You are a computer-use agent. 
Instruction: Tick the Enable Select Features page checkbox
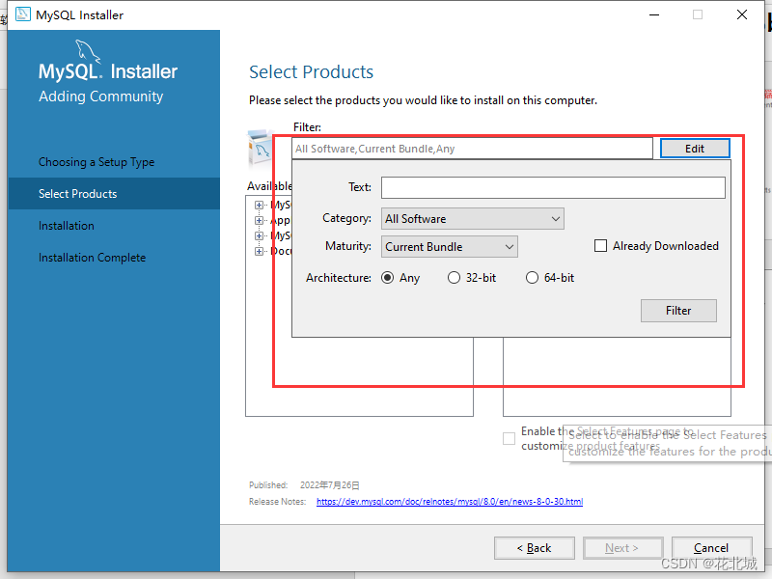click(x=509, y=438)
